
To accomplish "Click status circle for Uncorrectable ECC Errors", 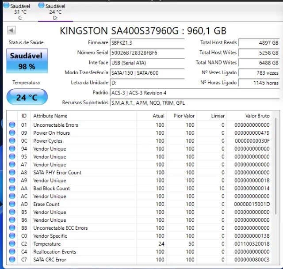I will pos(12,228).
